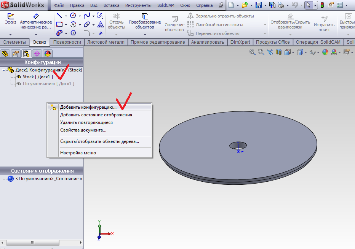This screenshot has width=355, height=249.
Task: Click the New document icon
Action: (231, 5)
